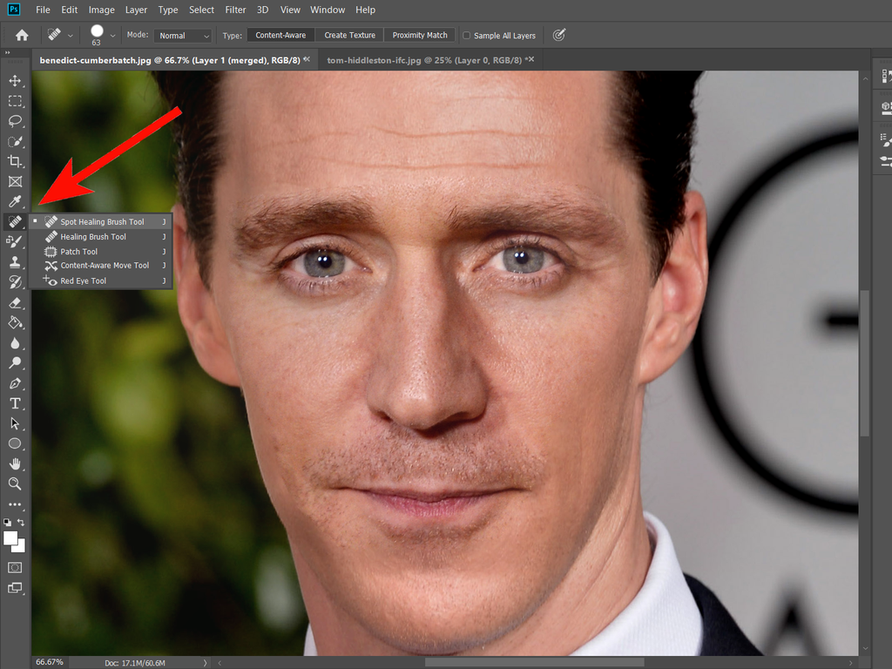Expand the toolbar to two columns
This screenshot has width=892, height=669.
pos(8,53)
